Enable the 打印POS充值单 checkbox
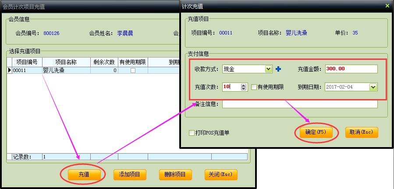 pyautogui.click(x=192, y=133)
